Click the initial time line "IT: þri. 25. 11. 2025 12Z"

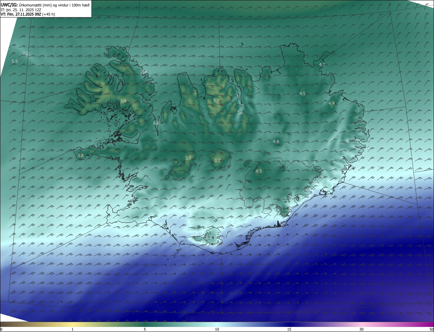tap(21, 10)
